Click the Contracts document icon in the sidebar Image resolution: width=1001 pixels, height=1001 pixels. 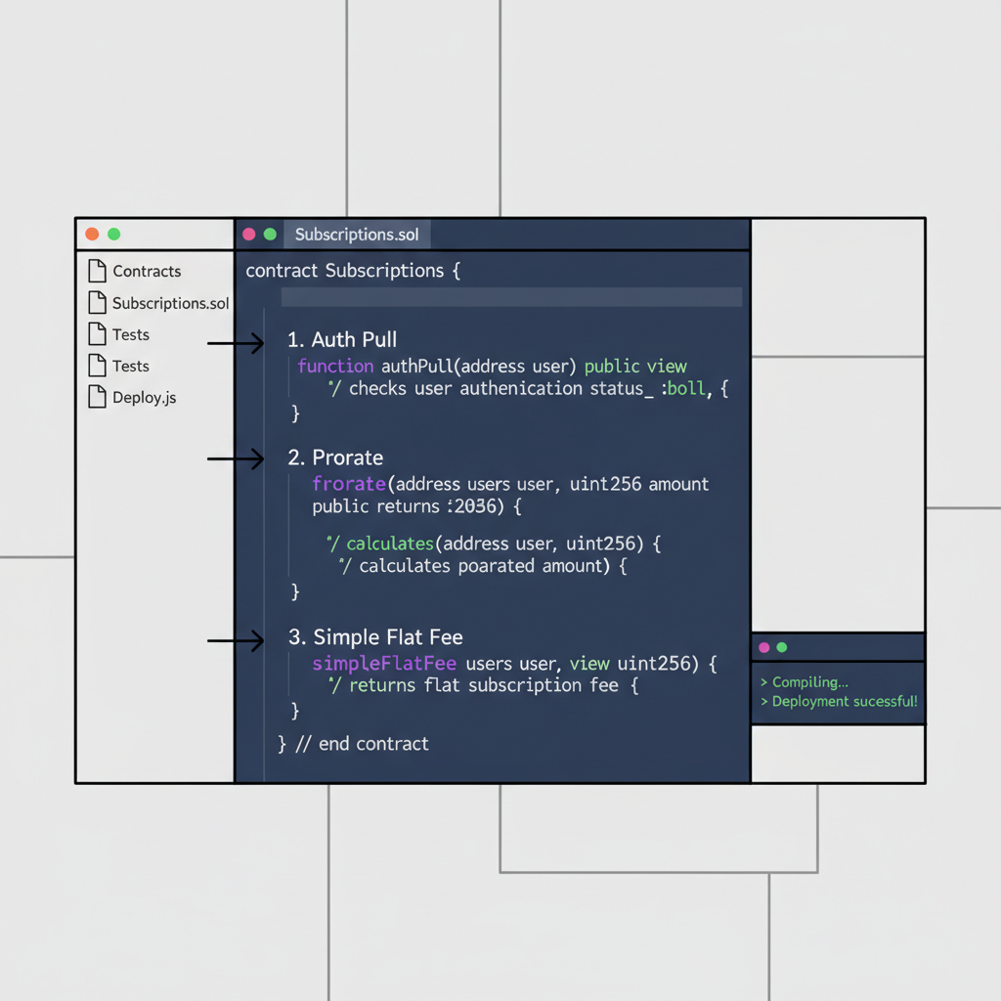pos(98,271)
